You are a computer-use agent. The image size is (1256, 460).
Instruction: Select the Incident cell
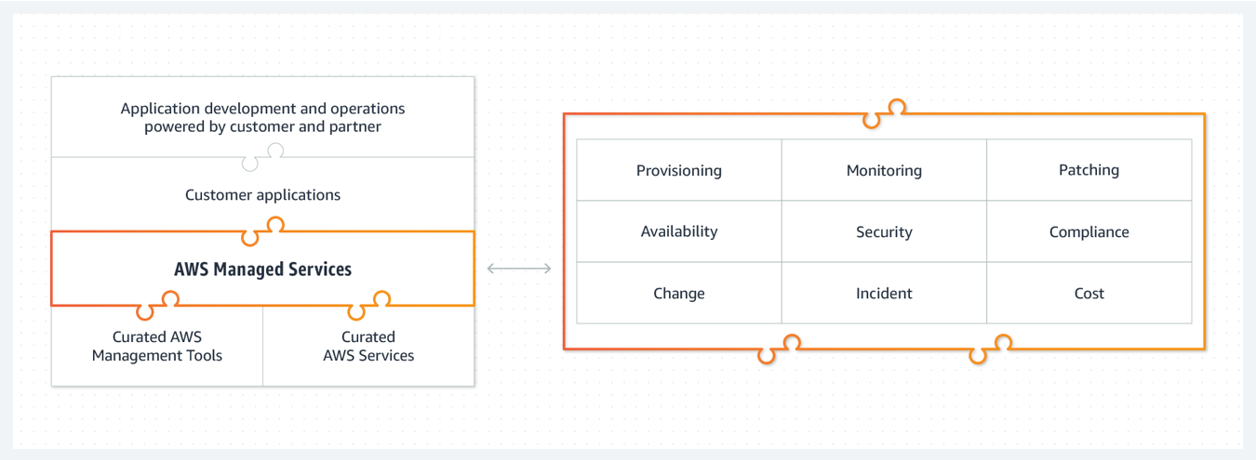click(884, 294)
